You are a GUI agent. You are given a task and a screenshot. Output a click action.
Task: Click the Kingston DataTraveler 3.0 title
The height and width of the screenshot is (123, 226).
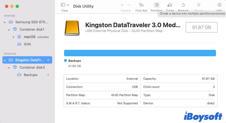[x=133, y=25]
